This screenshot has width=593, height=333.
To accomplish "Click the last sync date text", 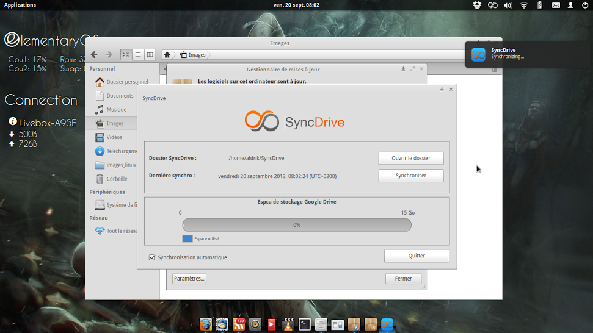I will 277,176.
